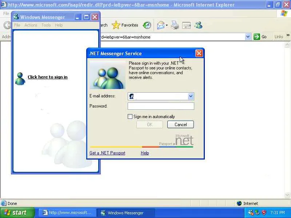Click the Windows flag logo in IE corner
This screenshot has width=291, height=218.
[x=284, y=13]
